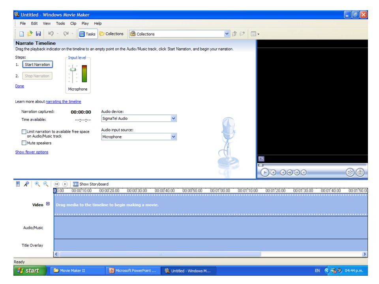Undo the last action
The width and height of the screenshot is (379, 284).
(x=51, y=34)
